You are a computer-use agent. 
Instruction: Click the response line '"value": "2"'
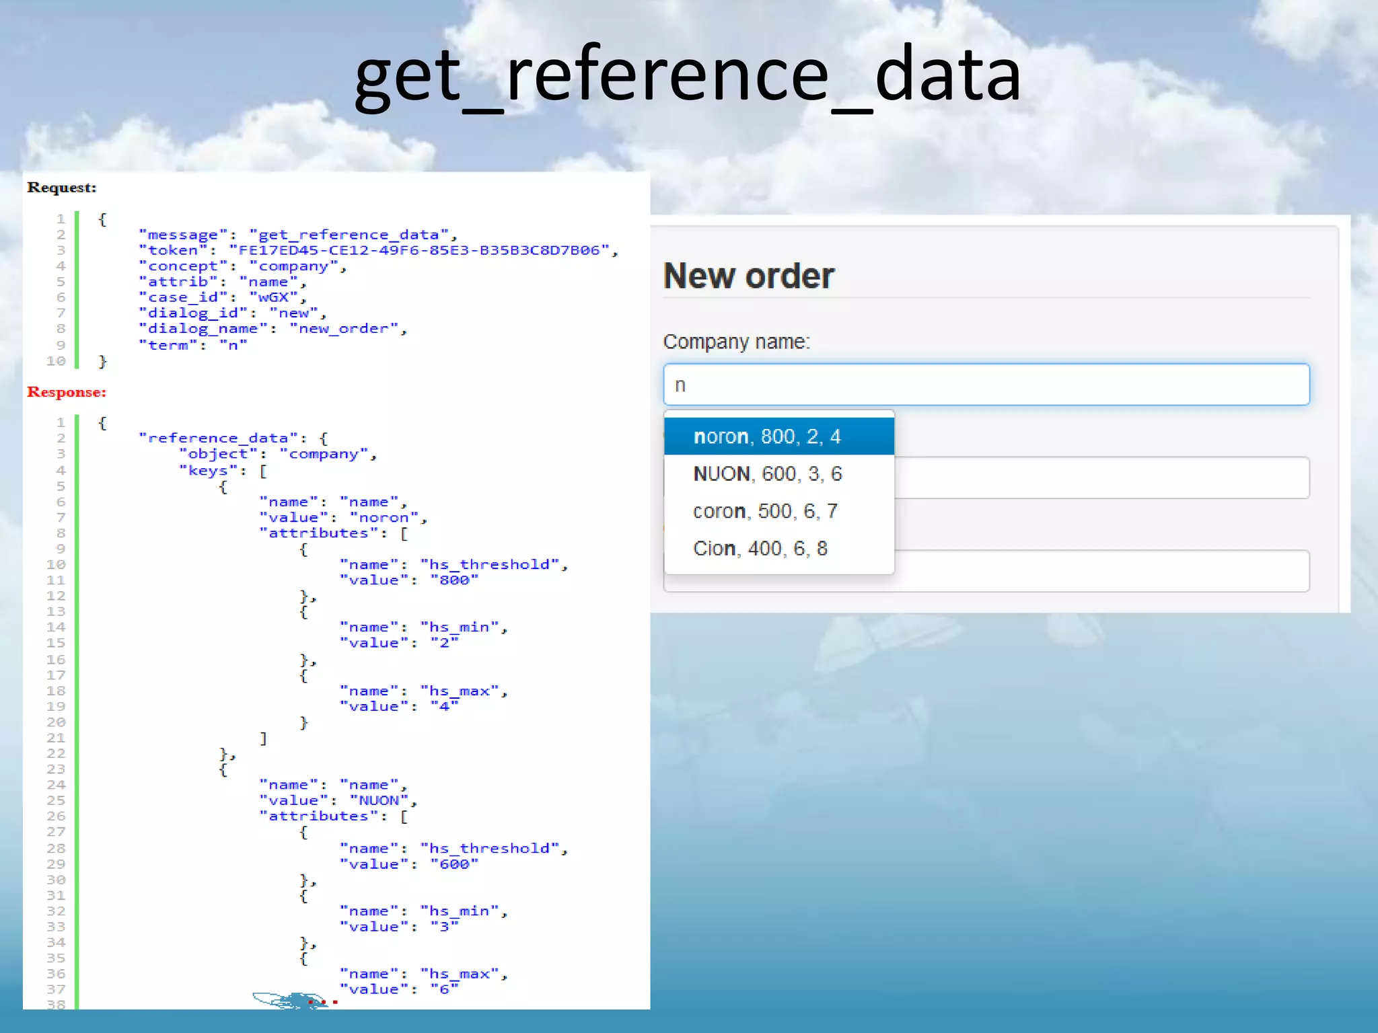[x=400, y=643]
